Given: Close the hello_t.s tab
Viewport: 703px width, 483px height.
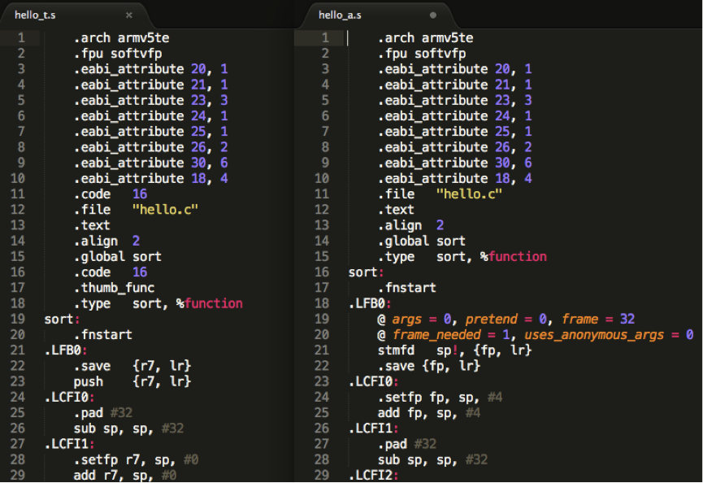Looking at the screenshot, I should point(129,15).
